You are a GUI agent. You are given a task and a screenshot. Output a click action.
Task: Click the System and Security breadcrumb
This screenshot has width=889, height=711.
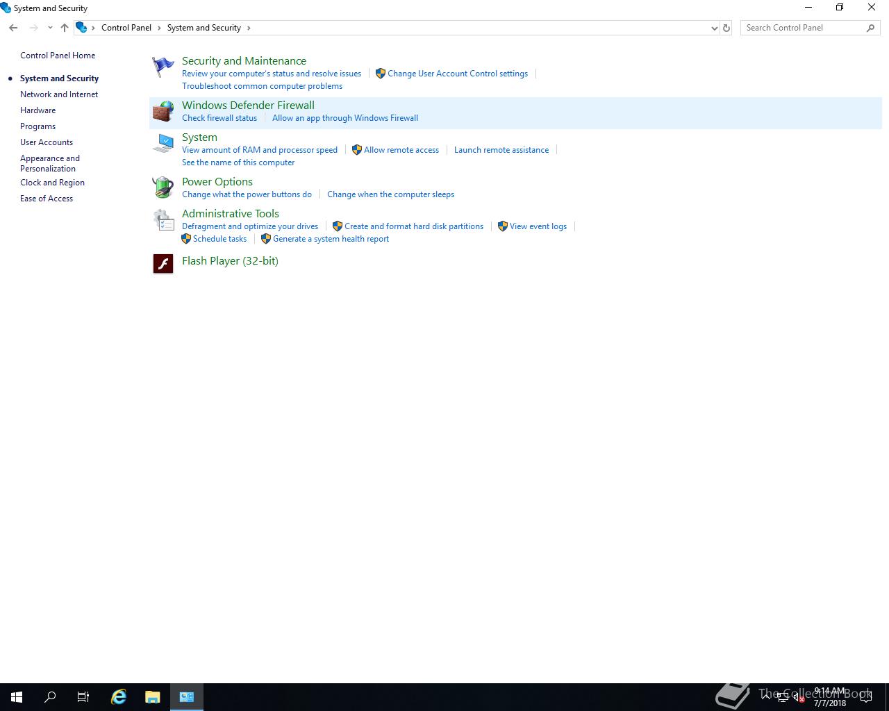(x=204, y=28)
